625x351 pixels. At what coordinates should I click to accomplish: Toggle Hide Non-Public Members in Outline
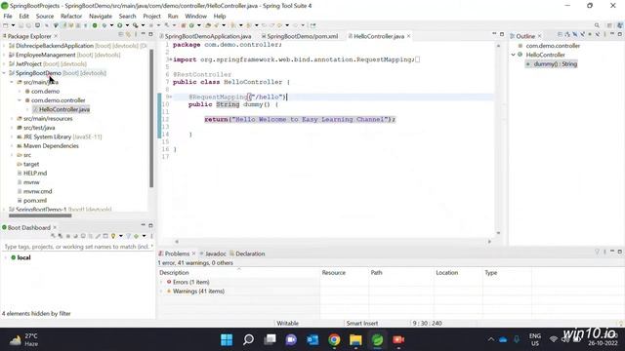pos(590,35)
